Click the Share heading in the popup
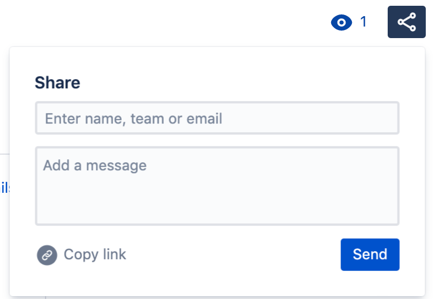The height and width of the screenshot is (299, 435). coord(57,83)
